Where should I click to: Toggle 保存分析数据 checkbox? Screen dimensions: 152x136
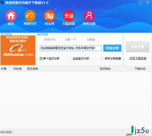pos(102,58)
